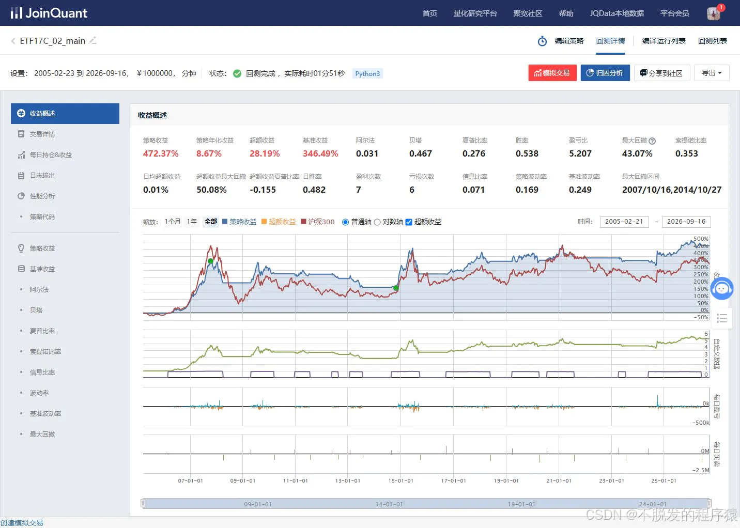Toggle the 沪深300 legend series
The width and height of the screenshot is (740, 528).
coord(317,222)
